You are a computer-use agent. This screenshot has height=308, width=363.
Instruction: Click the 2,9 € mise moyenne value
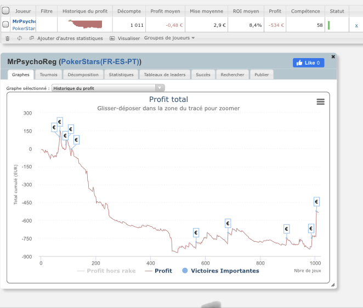219,25
